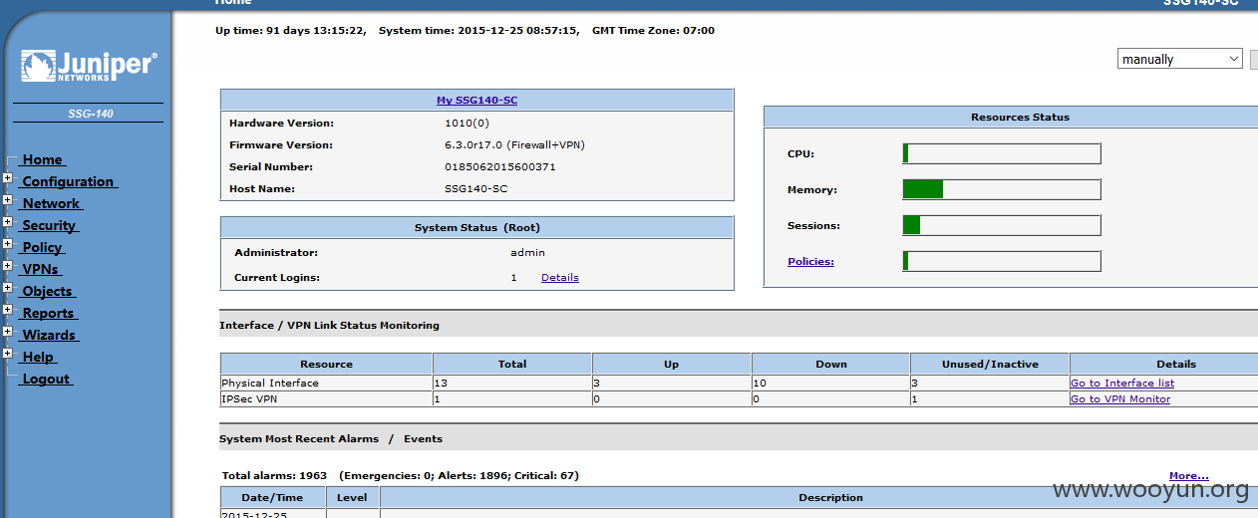Click the Up time 91 days text

click(x=290, y=31)
